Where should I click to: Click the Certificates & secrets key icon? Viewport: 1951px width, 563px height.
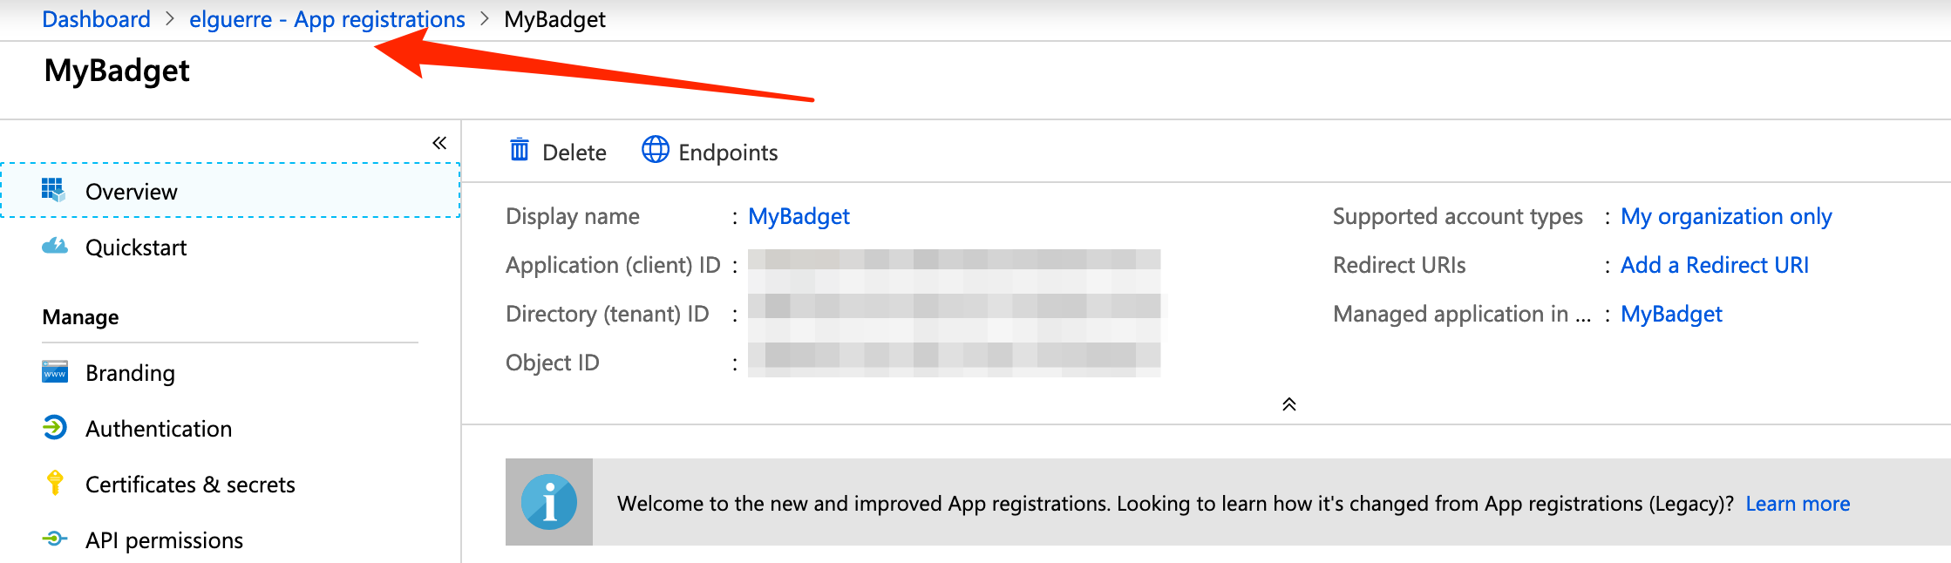55,483
